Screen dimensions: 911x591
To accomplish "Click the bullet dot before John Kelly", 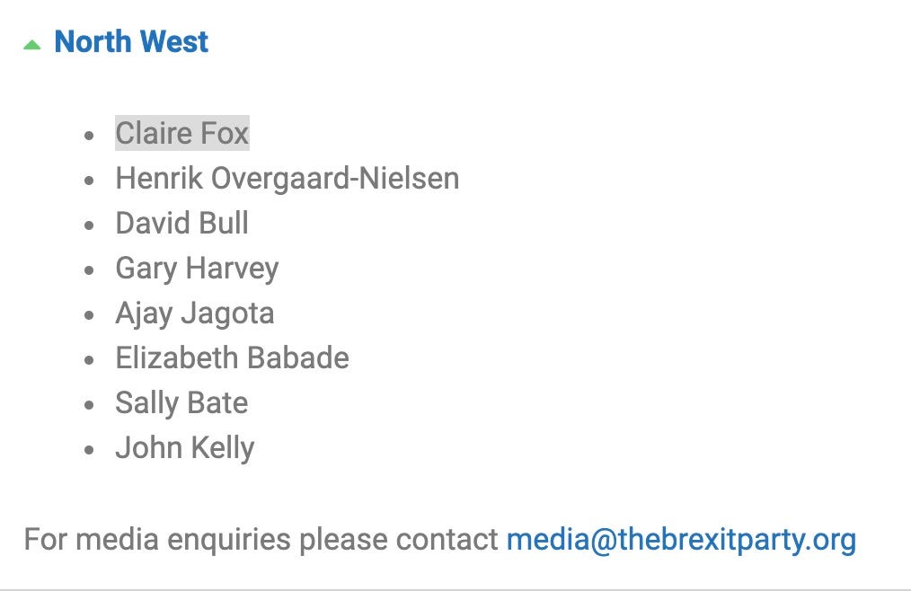I will click(89, 450).
